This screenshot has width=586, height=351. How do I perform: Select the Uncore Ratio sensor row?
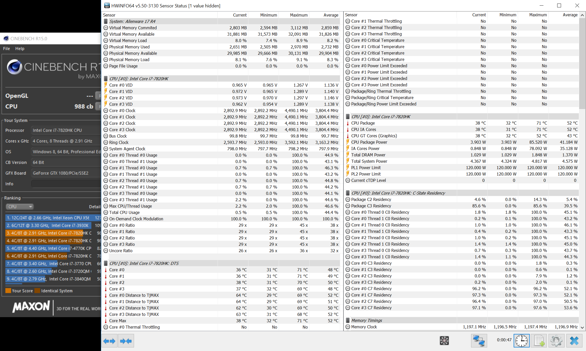[221, 251]
